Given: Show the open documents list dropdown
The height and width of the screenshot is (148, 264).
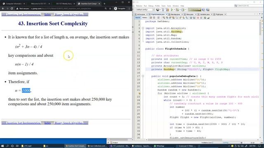Looking at the screenshot, I should (x=260, y=14).
